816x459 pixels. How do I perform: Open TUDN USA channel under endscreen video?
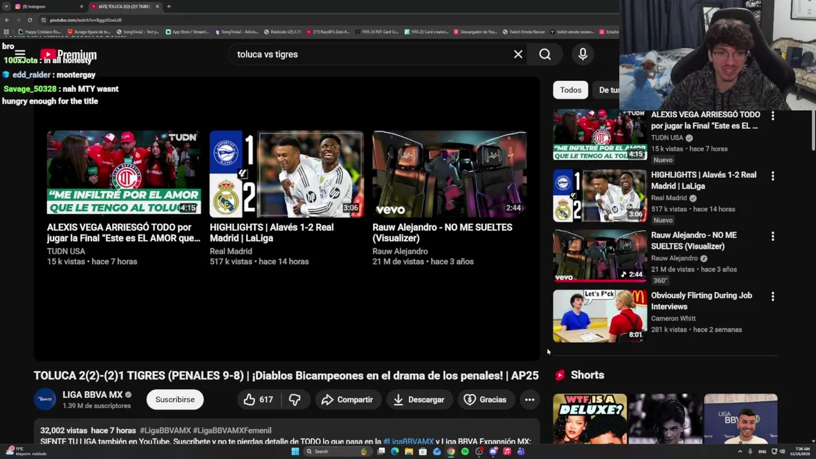66,251
